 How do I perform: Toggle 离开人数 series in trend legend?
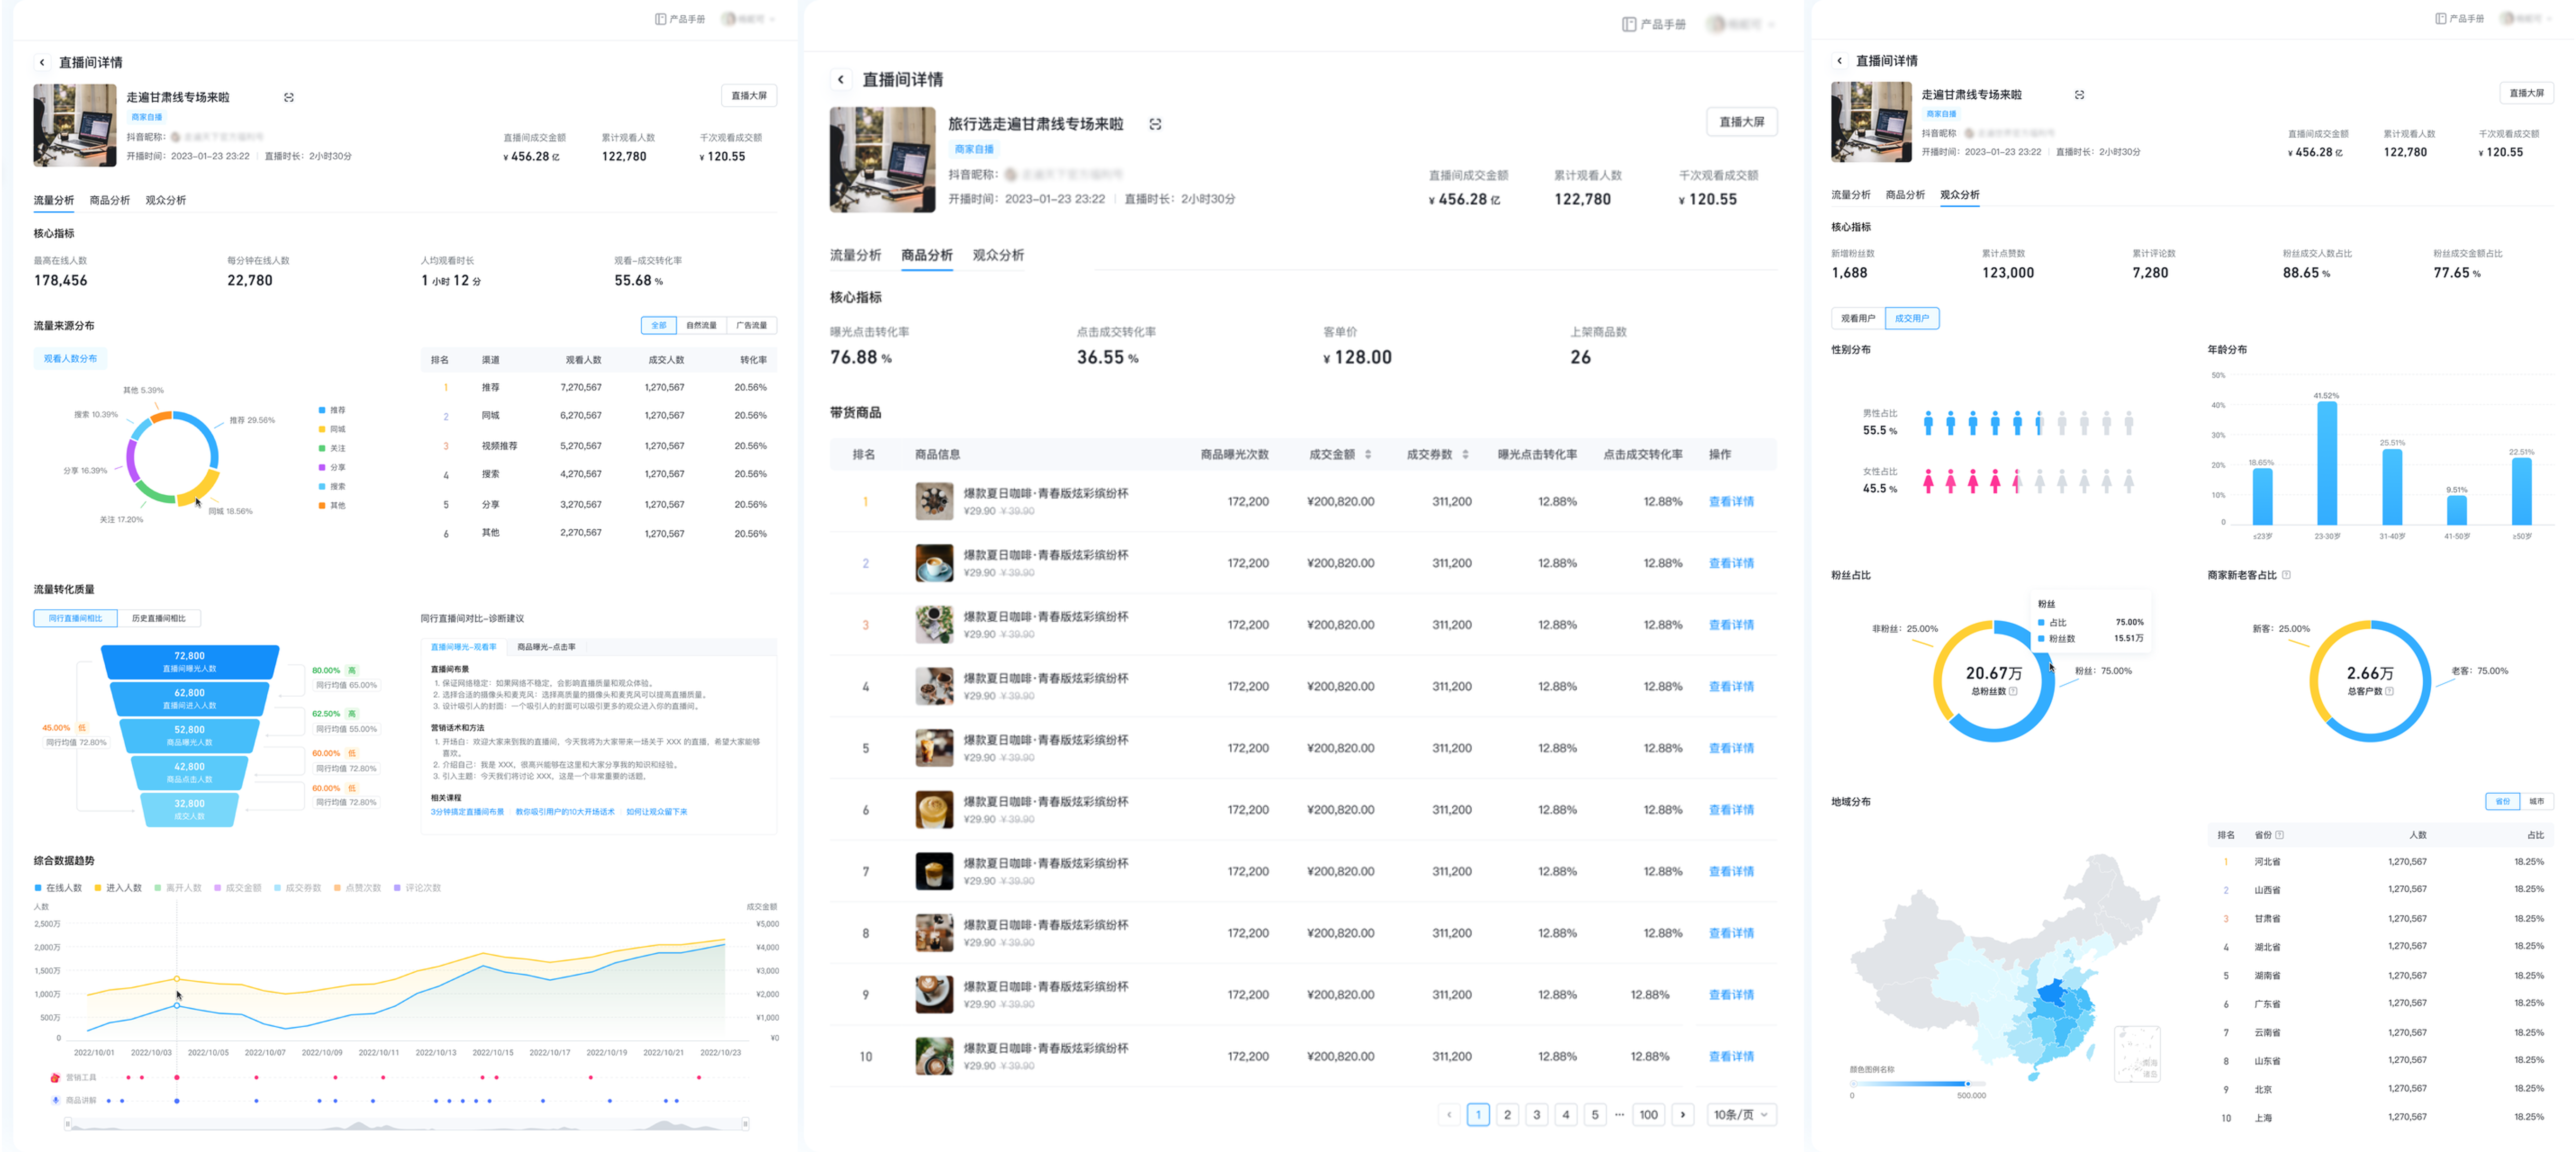178,888
